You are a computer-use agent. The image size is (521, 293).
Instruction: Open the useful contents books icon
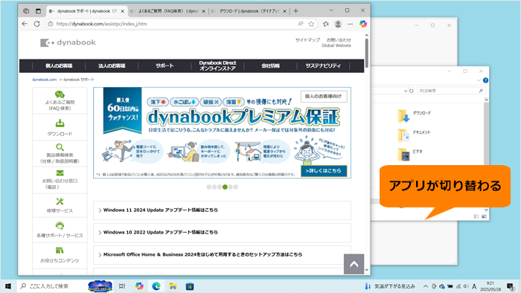(x=60, y=251)
